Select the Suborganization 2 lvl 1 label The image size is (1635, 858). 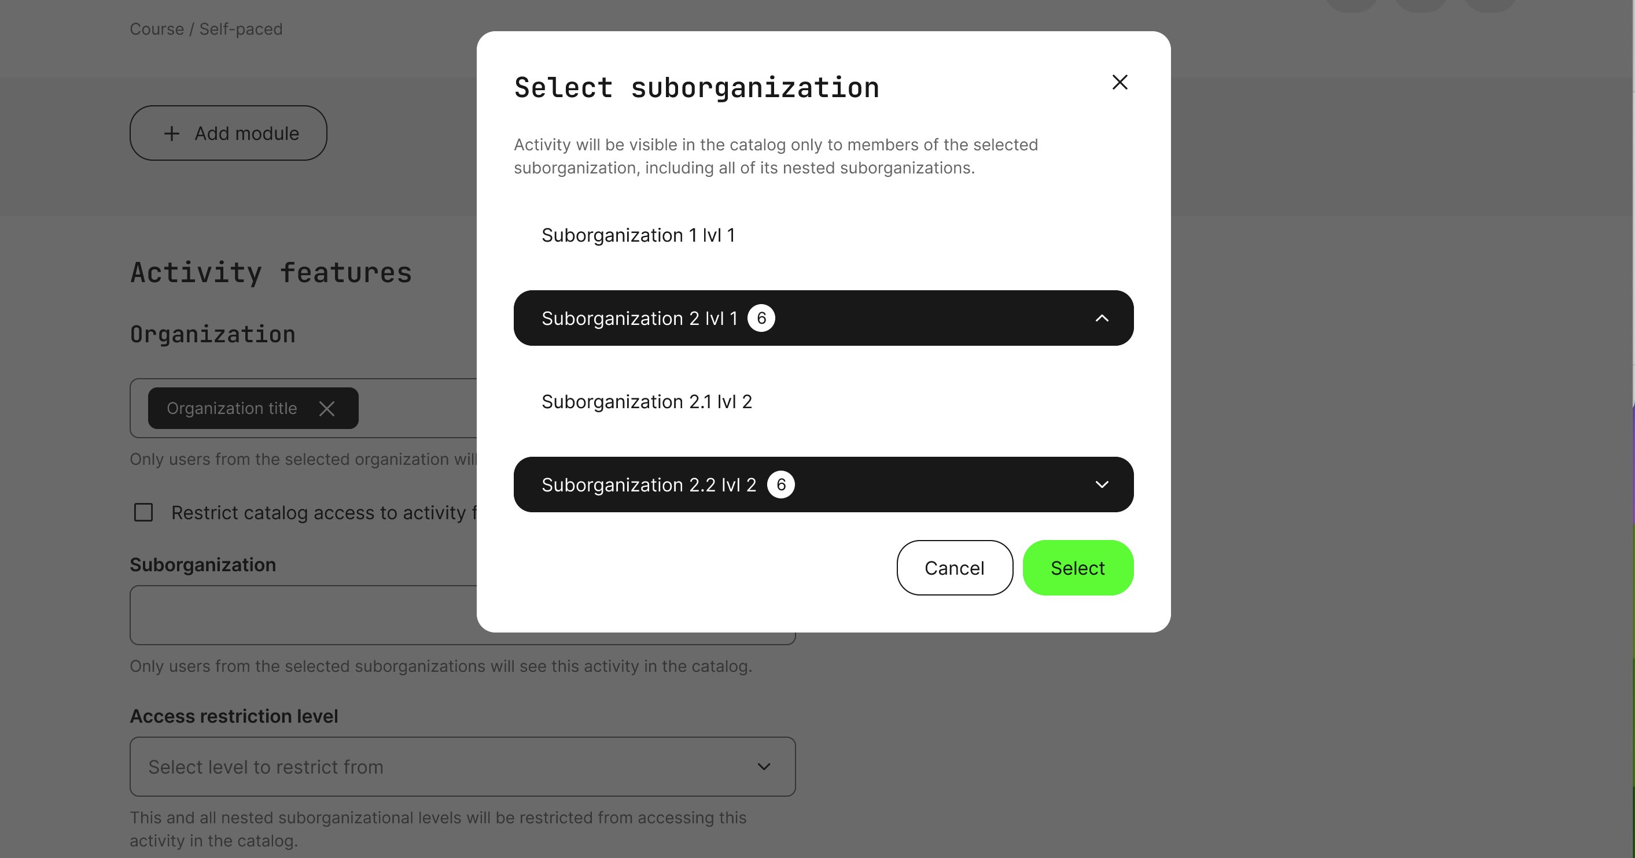[x=639, y=319]
